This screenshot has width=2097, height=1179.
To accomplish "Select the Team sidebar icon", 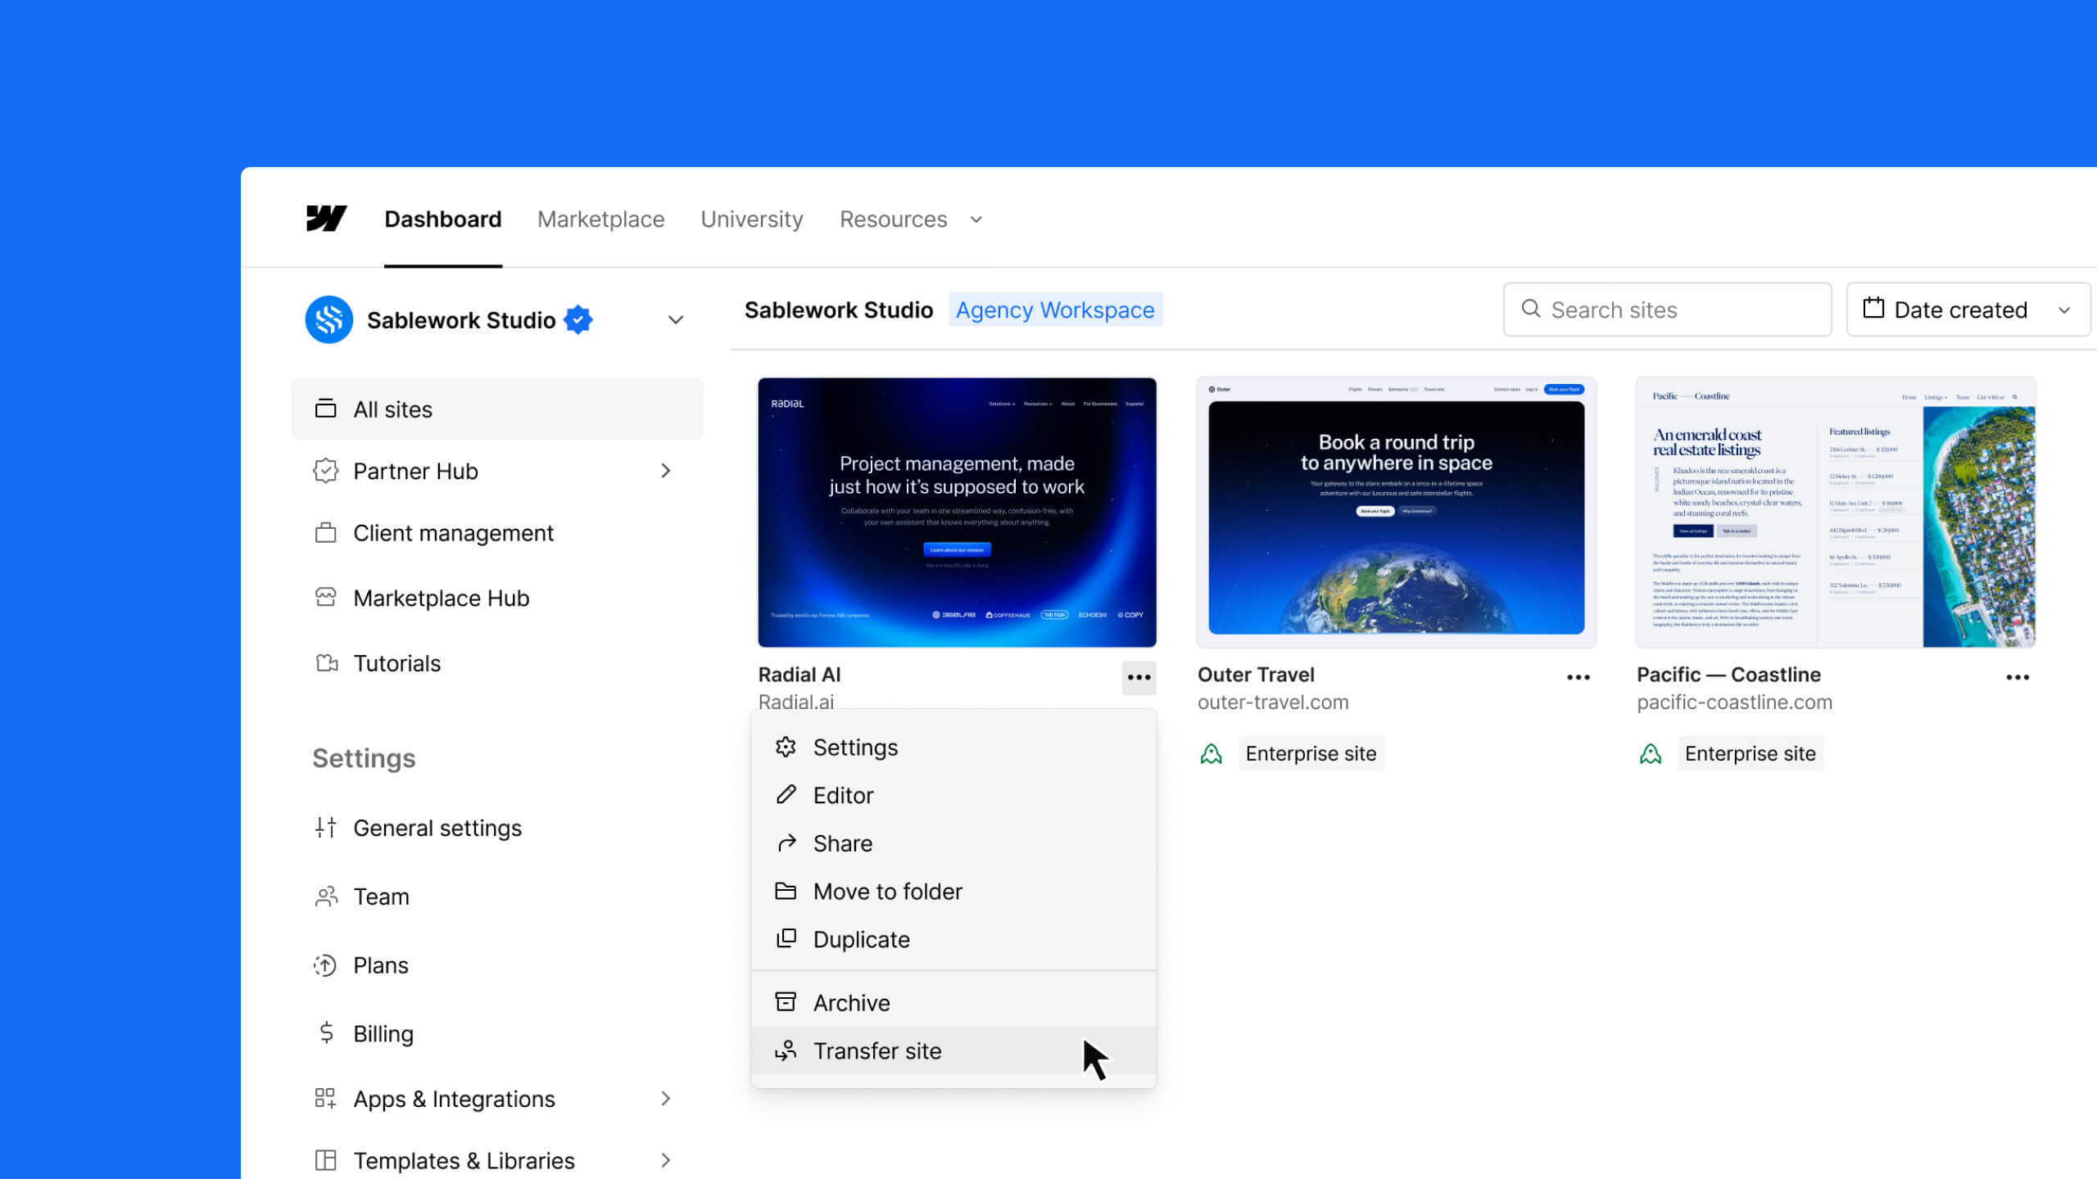I will [327, 896].
